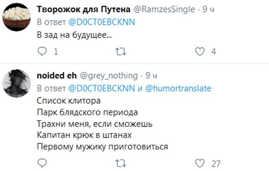Open the Творожок для Путена profile name
The height and width of the screenshot is (171, 269).
84,9
